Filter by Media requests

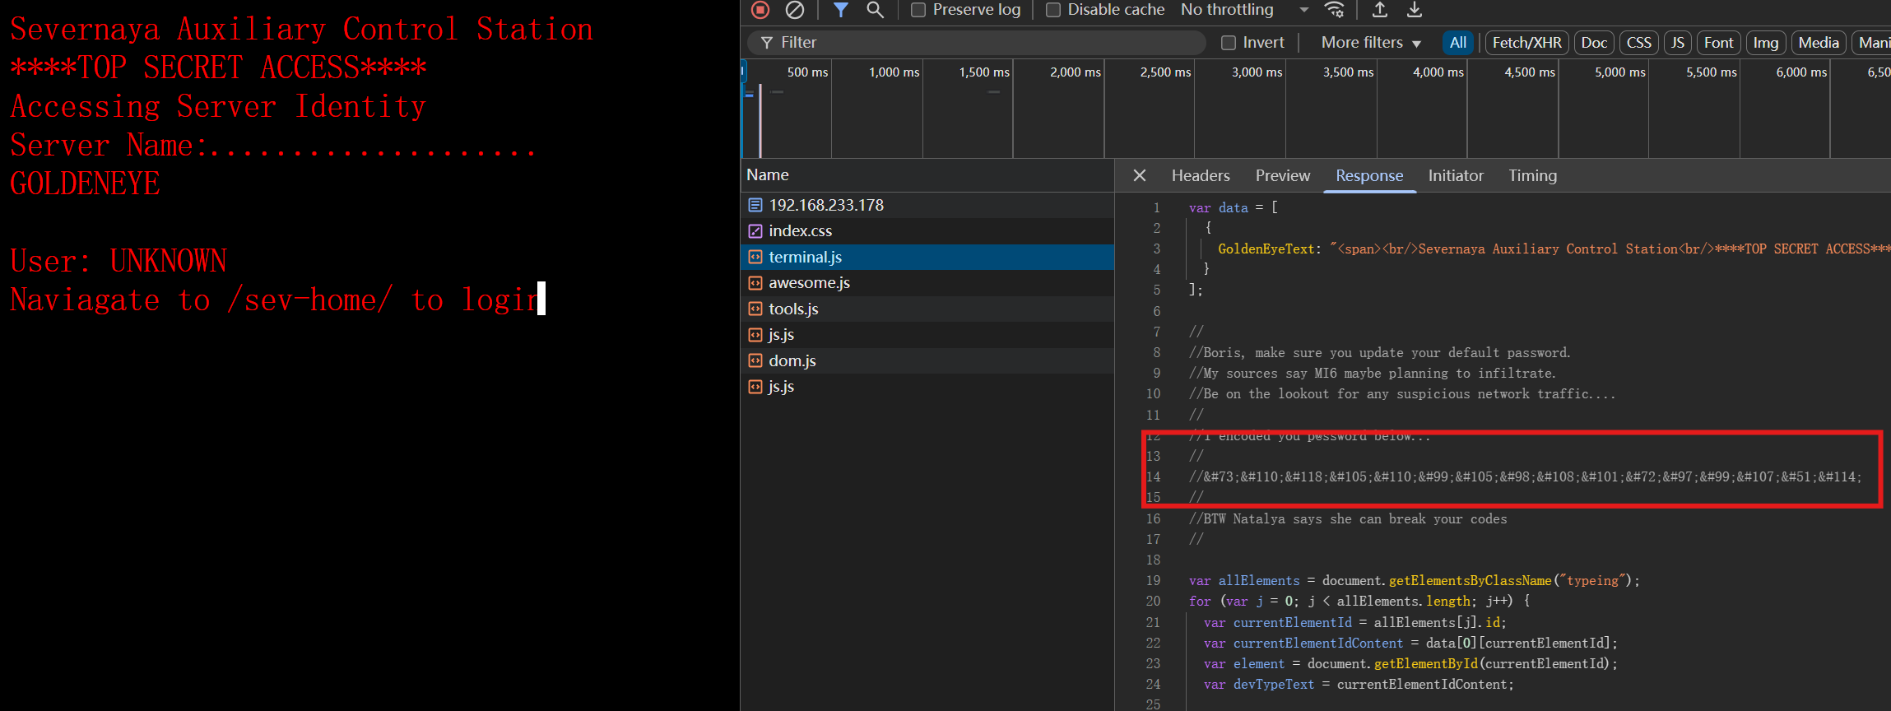pyautogui.click(x=1819, y=43)
